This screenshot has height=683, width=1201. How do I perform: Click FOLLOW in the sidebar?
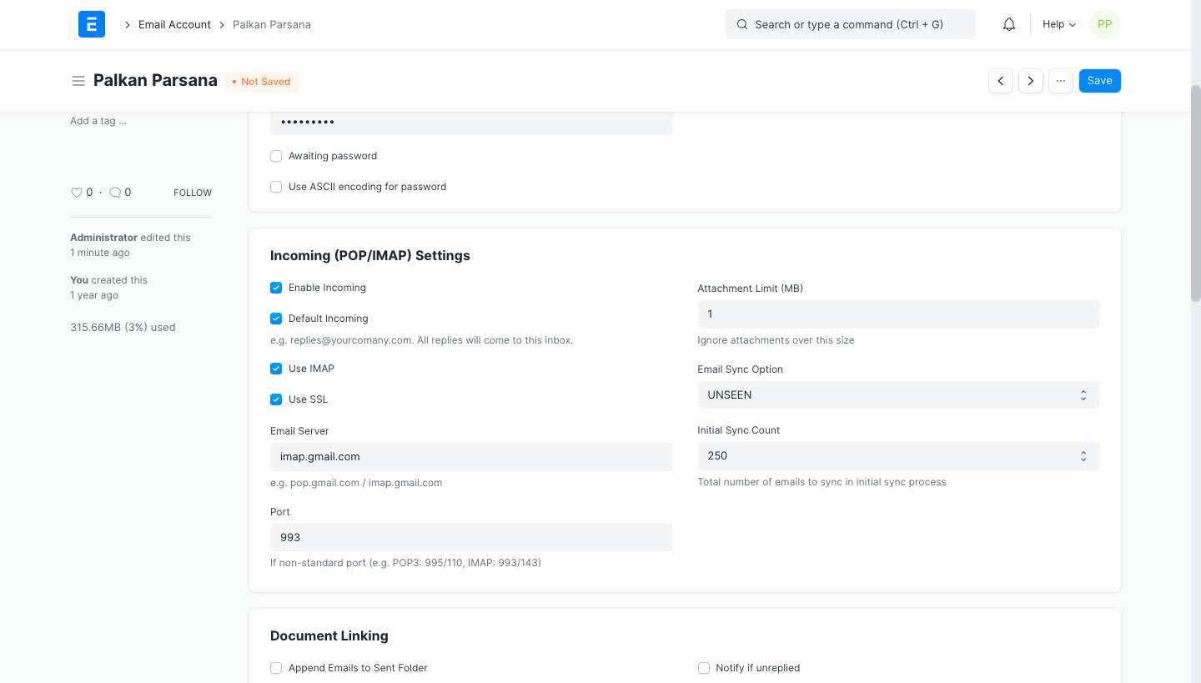193,193
